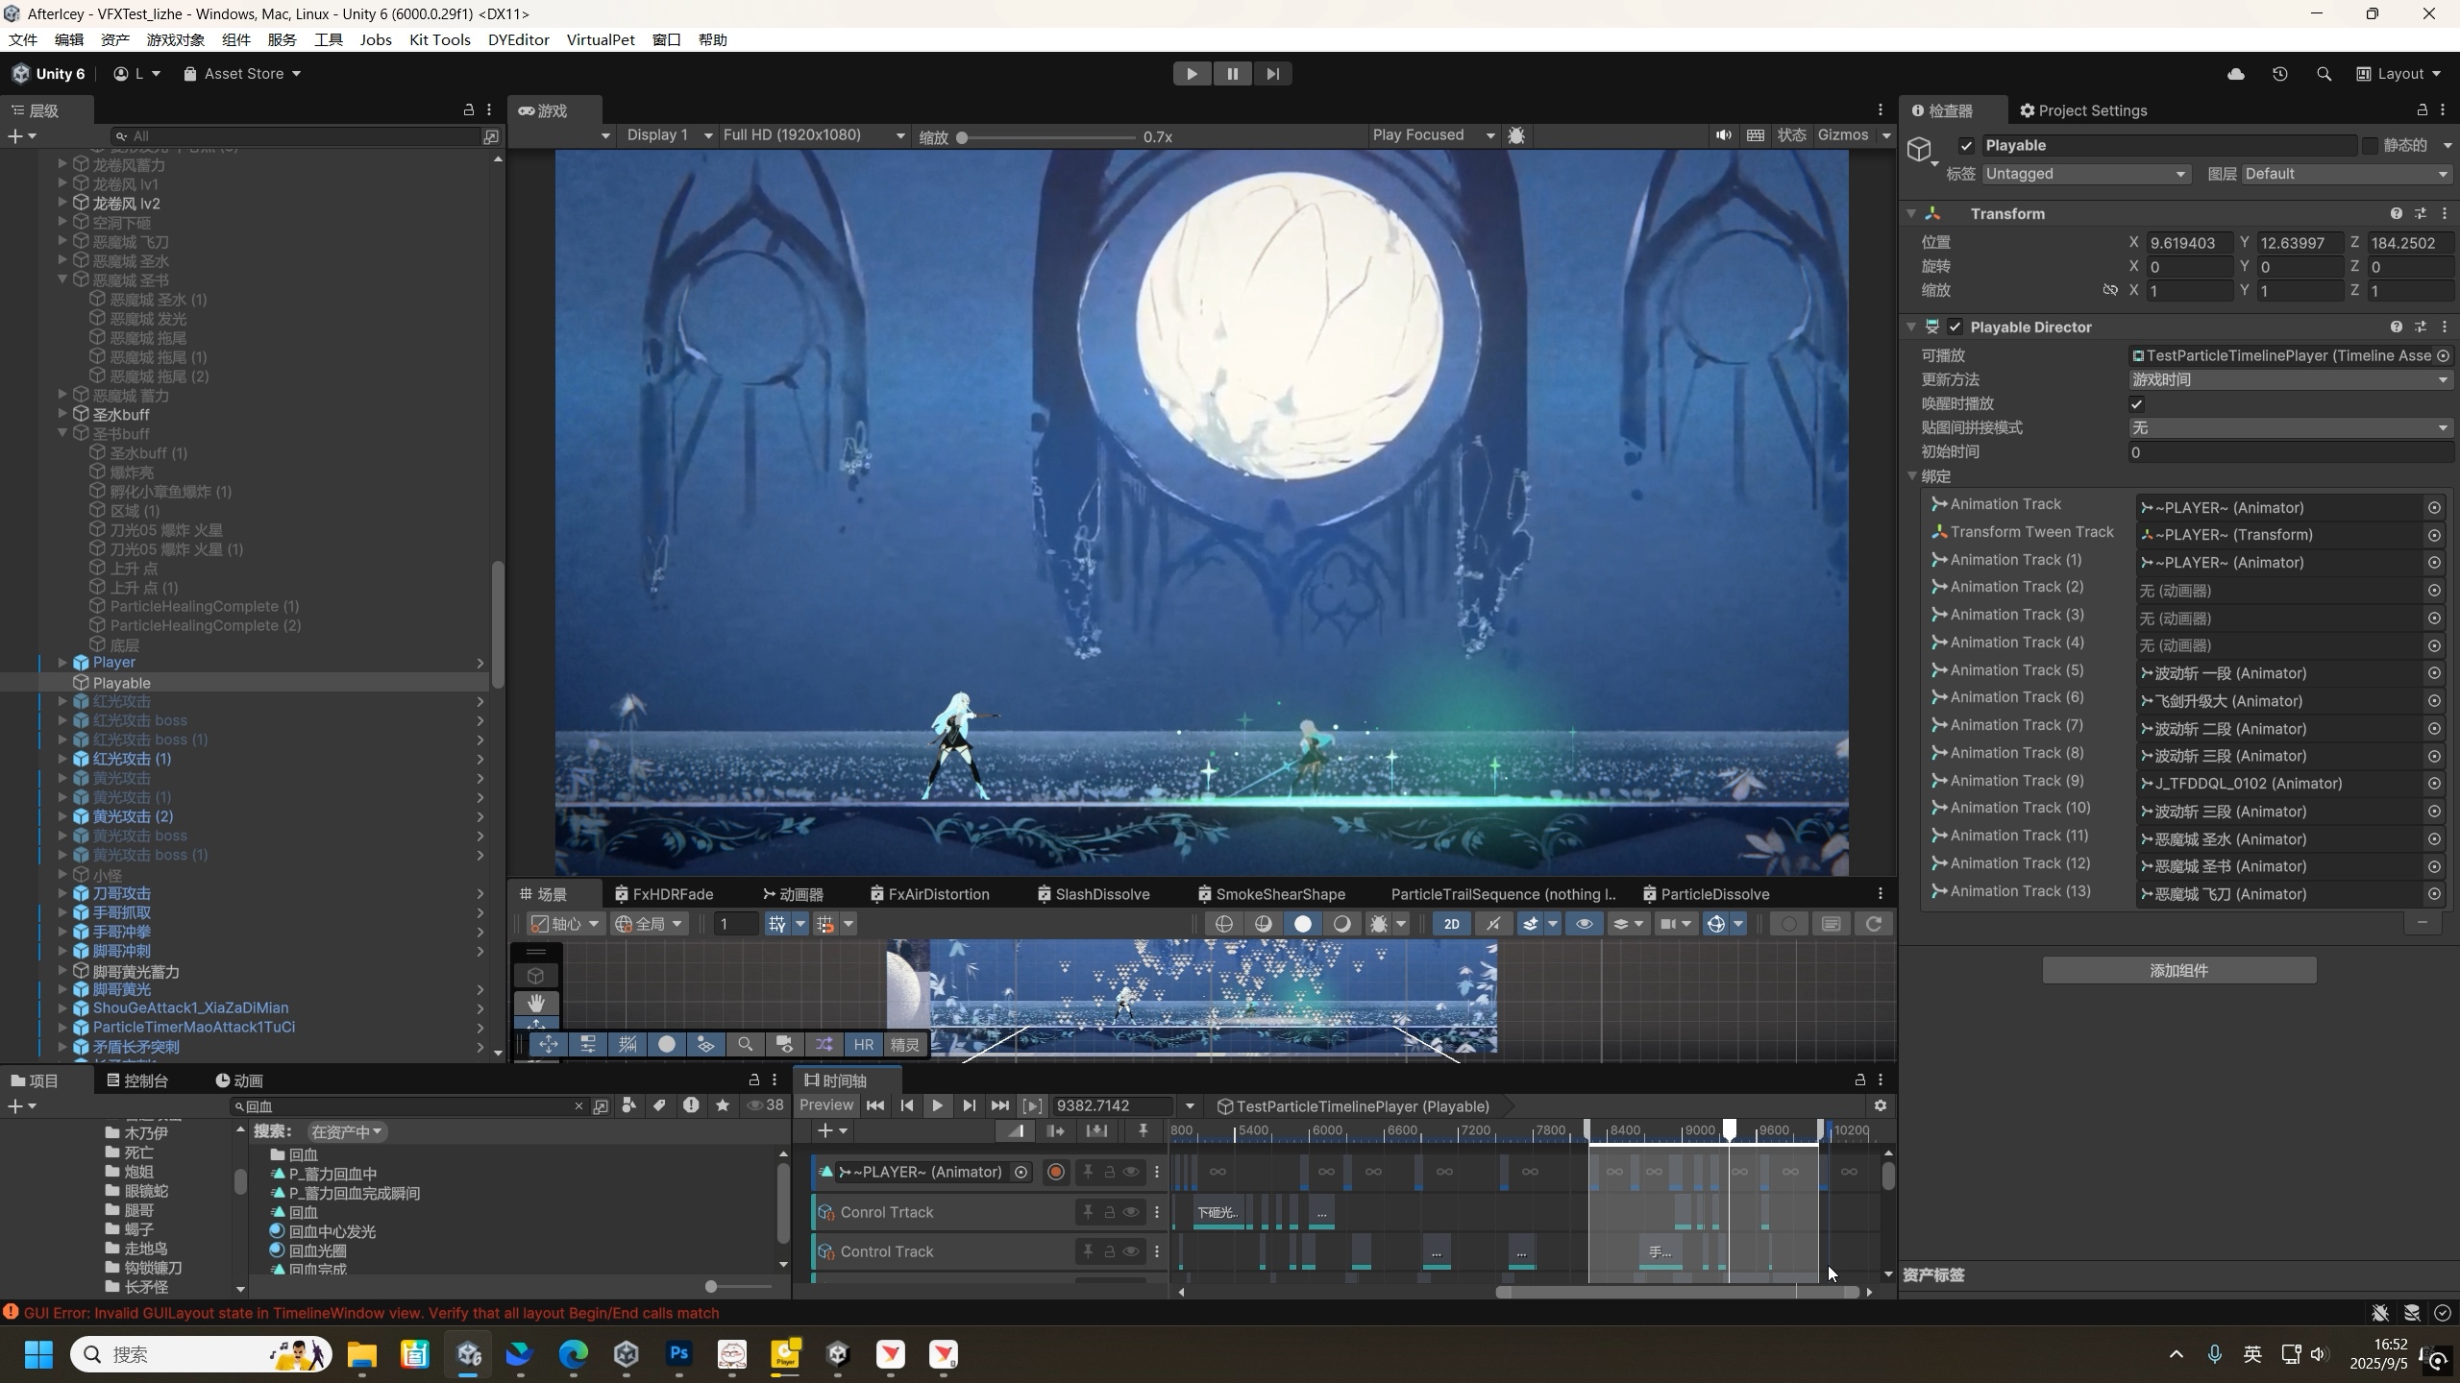Open the global/local coordinate dropdown in Scene toolbar
Image resolution: width=2460 pixels, height=1383 pixels.
[651, 924]
